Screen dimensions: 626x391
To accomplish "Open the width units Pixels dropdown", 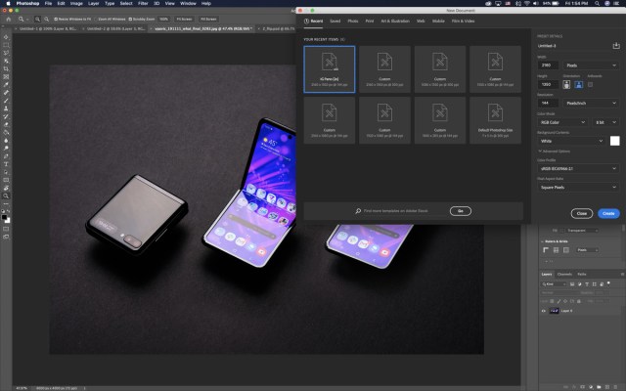I will click(x=591, y=65).
